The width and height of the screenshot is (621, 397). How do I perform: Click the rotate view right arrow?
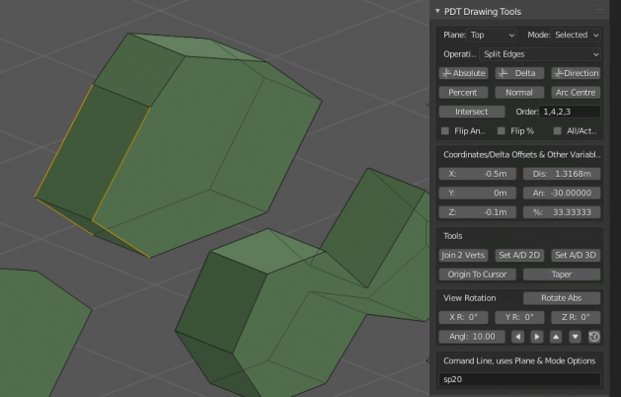click(537, 337)
